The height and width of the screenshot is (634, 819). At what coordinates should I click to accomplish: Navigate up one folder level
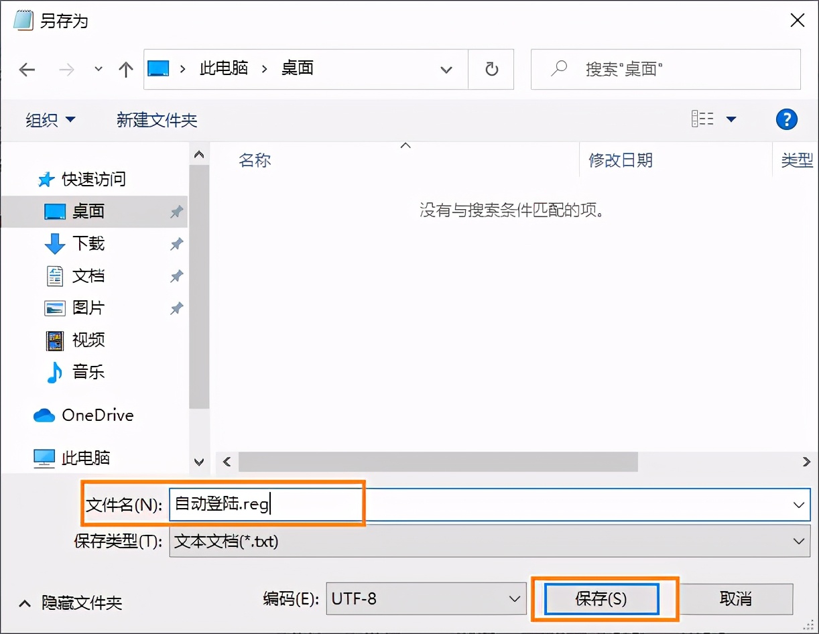click(125, 69)
